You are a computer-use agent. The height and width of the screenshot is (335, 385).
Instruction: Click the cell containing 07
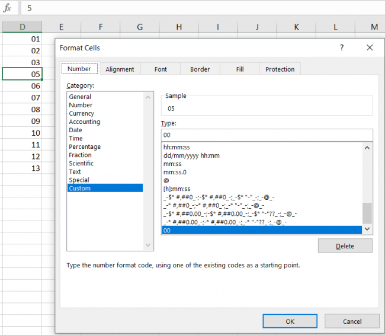point(23,98)
